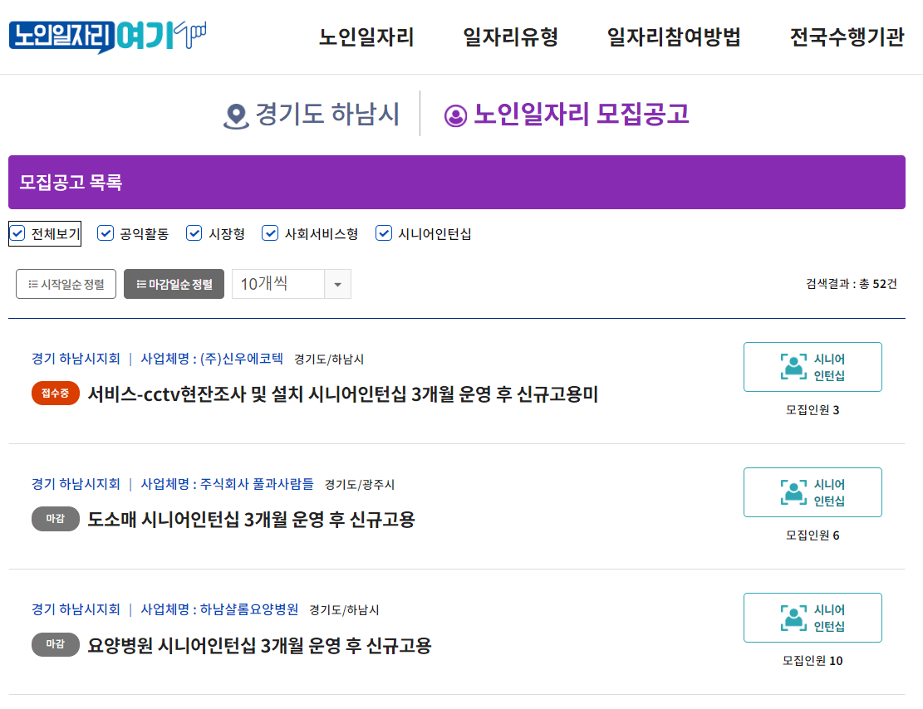The width and height of the screenshot is (923, 709).
Task: Disable the 공익활동 filter checkbox
Action: click(x=106, y=233)
